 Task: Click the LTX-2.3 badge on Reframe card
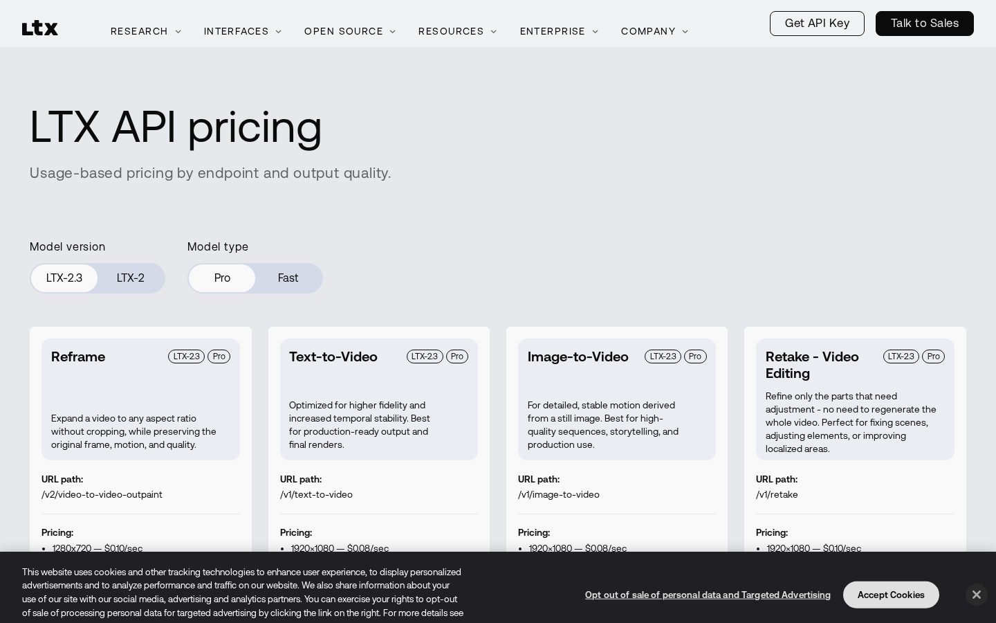coord(186,356)
